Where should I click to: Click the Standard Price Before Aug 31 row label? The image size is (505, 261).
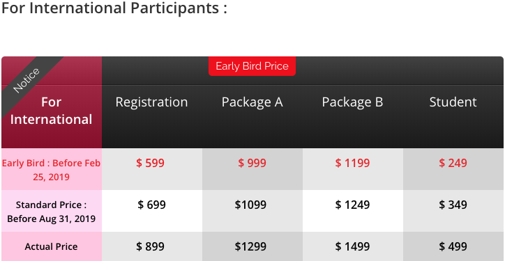pyautogui.click(x=51, y=212)
